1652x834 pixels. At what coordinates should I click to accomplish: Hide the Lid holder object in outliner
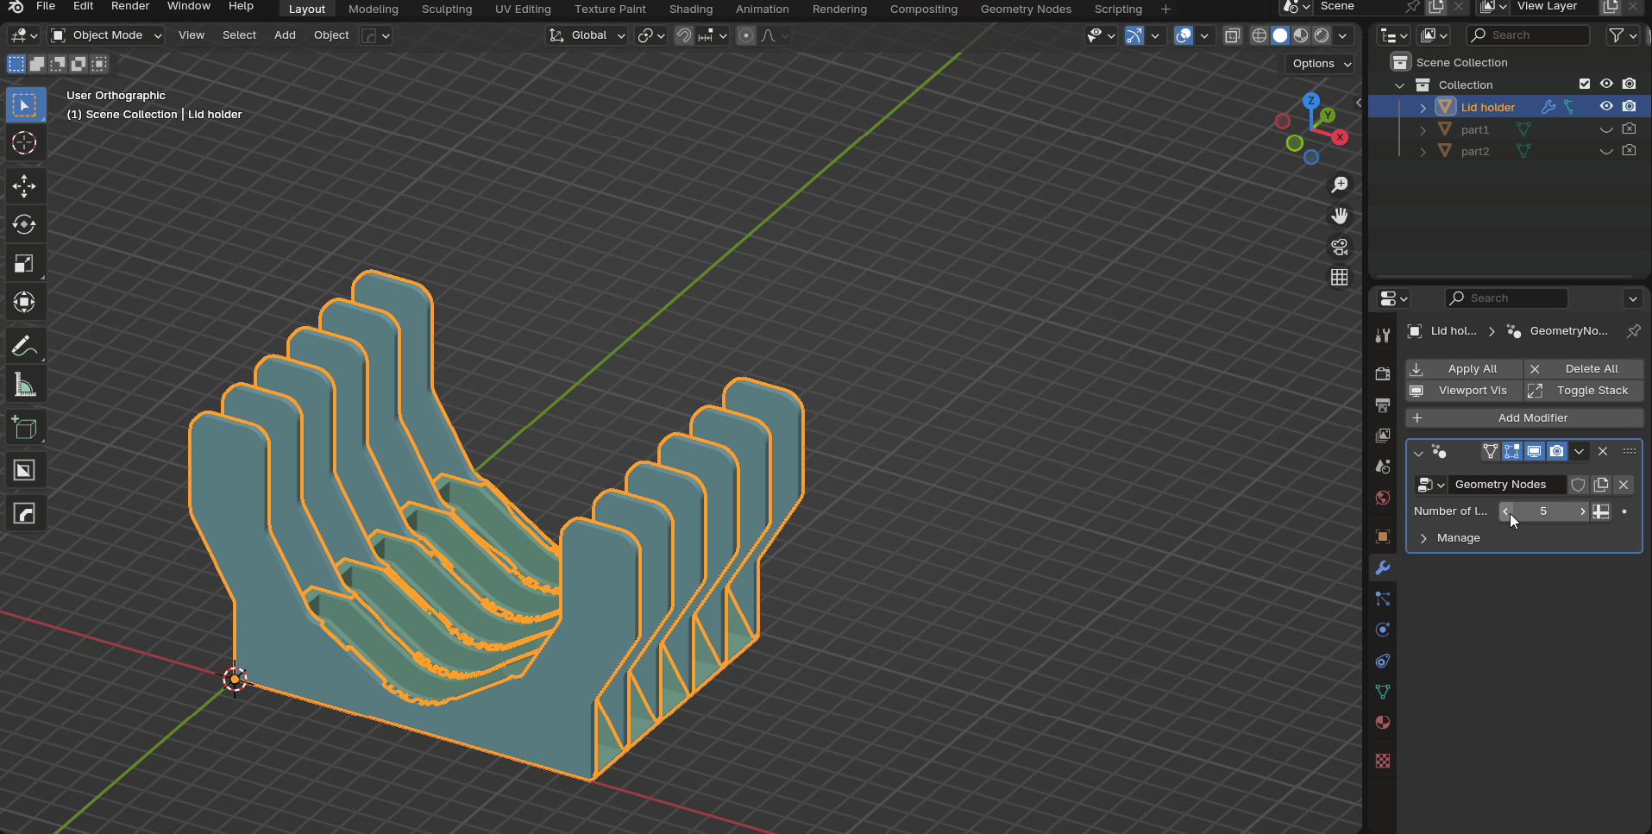(x=1606, y=107)
